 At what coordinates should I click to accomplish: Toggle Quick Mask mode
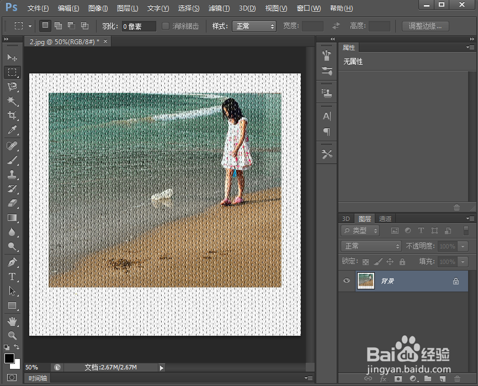point(12,378)
